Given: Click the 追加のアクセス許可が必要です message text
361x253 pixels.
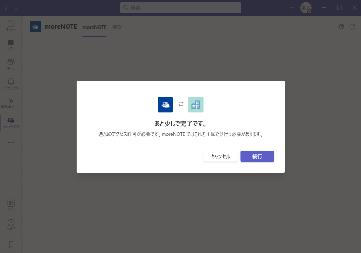Looking at the screenshot, I should 180,134.
